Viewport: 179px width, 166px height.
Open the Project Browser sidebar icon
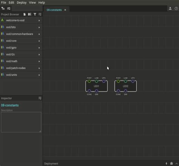(3, 8)
